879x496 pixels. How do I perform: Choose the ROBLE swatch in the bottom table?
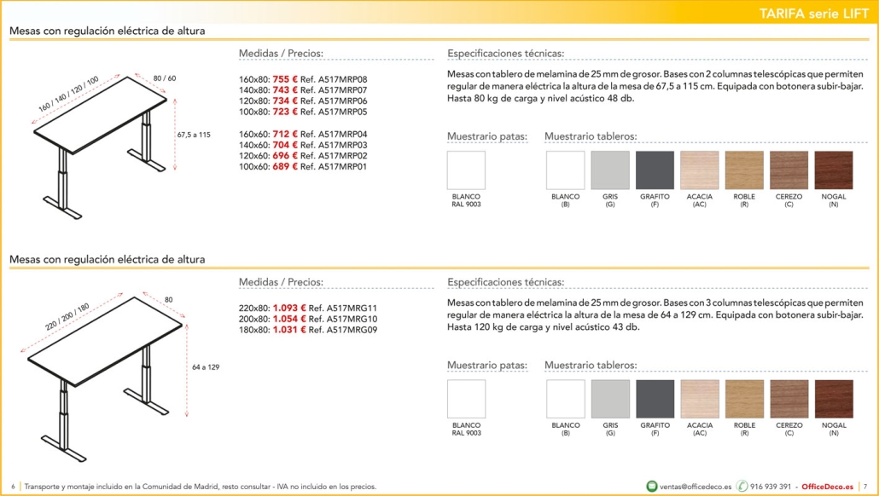coord(744,399)
